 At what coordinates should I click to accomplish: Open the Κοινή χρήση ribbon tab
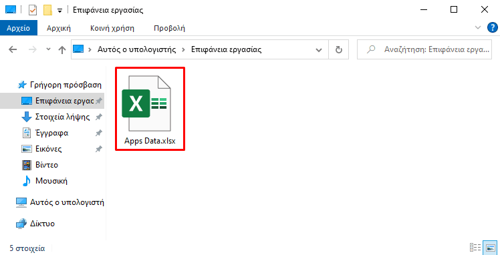112,28
